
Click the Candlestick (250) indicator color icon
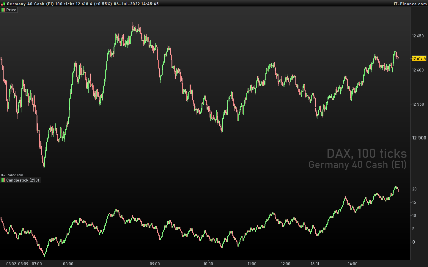click(x=3, y=180)
